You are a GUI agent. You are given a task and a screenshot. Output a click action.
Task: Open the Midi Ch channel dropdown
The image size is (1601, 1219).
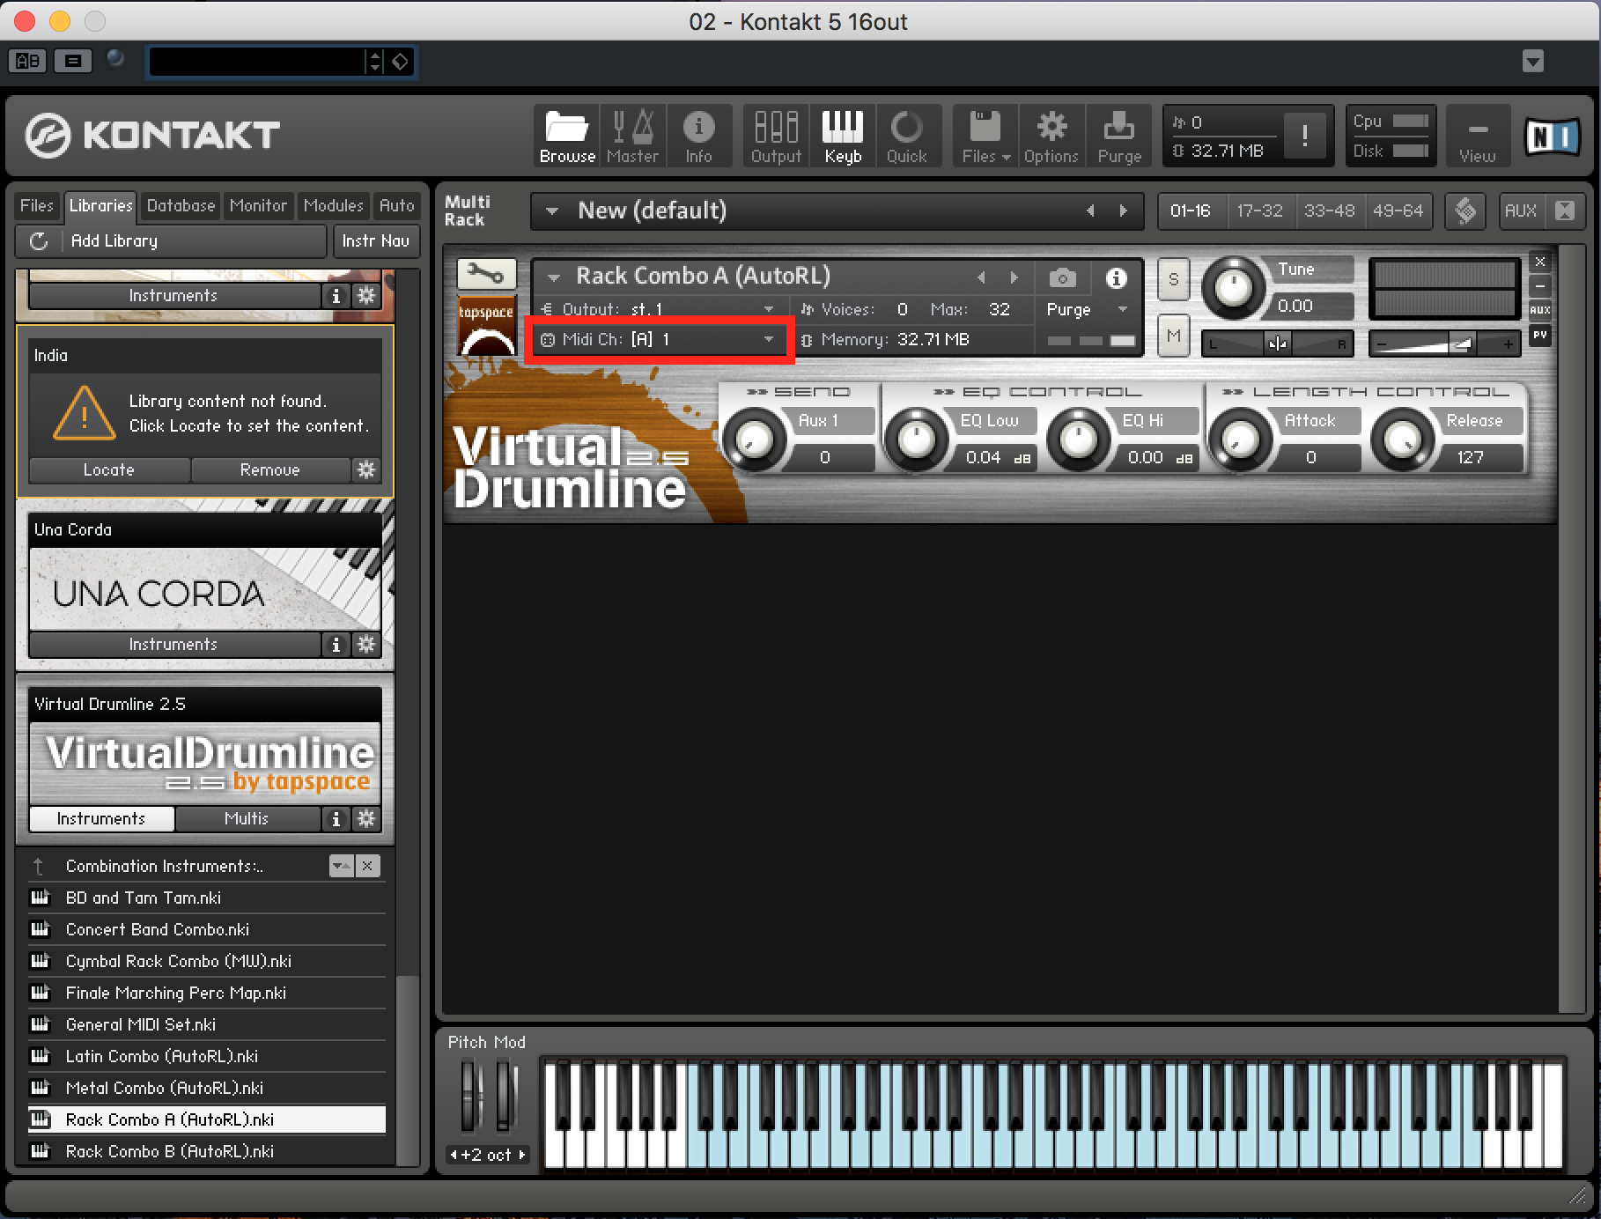coord(660,339)
